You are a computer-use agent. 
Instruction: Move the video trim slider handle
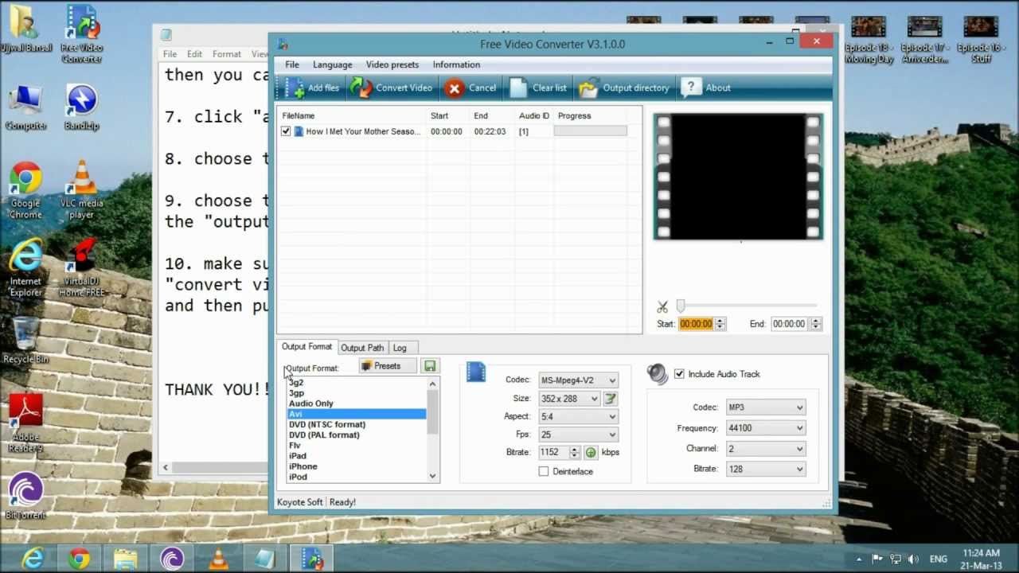click(x=680, y=306)
